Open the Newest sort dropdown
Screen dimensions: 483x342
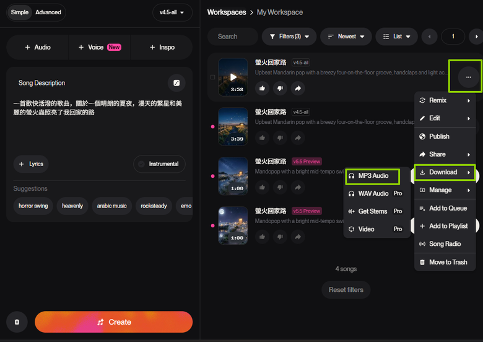346,37
